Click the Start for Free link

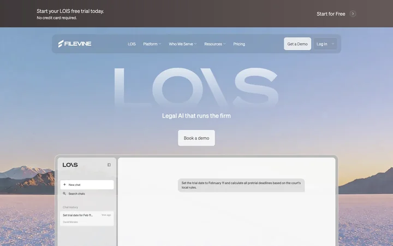[x=331, y=14]
